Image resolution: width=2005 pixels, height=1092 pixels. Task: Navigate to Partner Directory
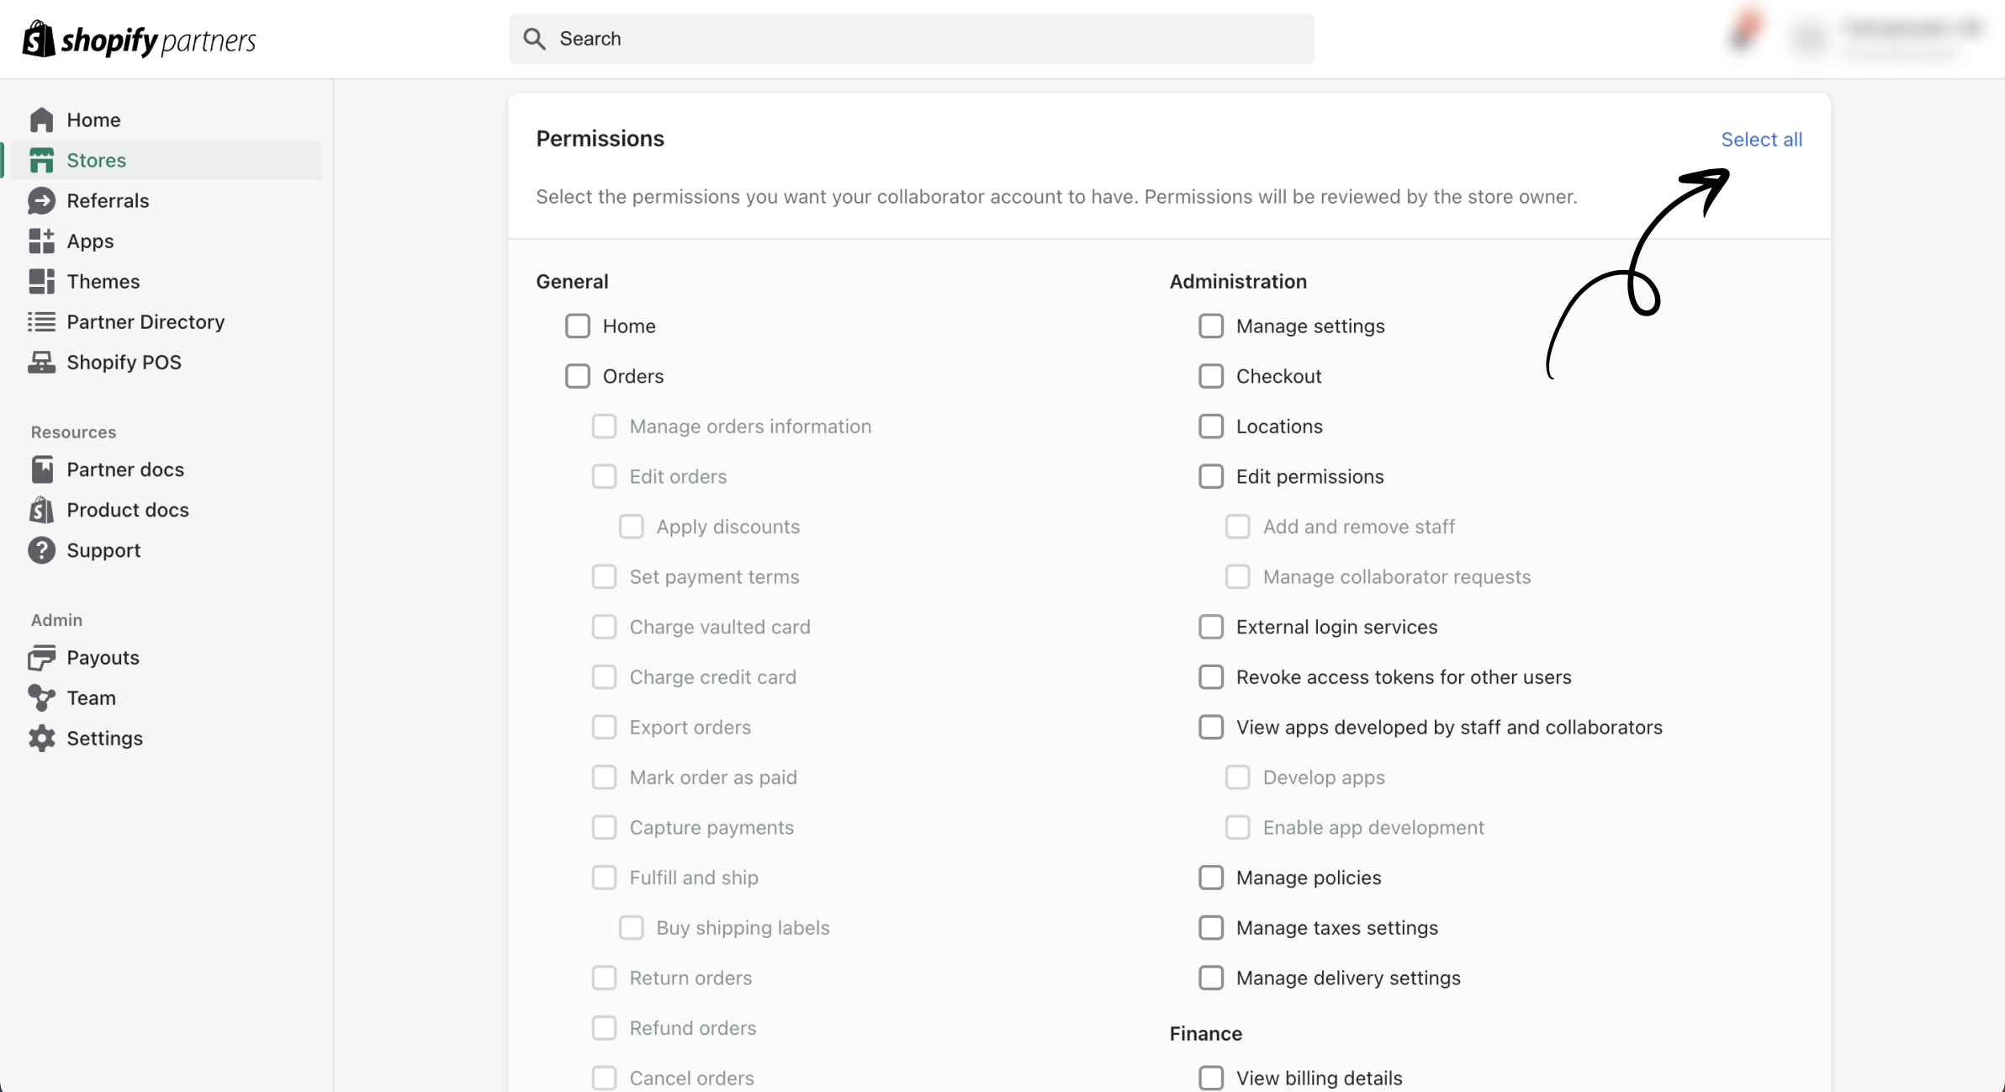coord(145,322)
